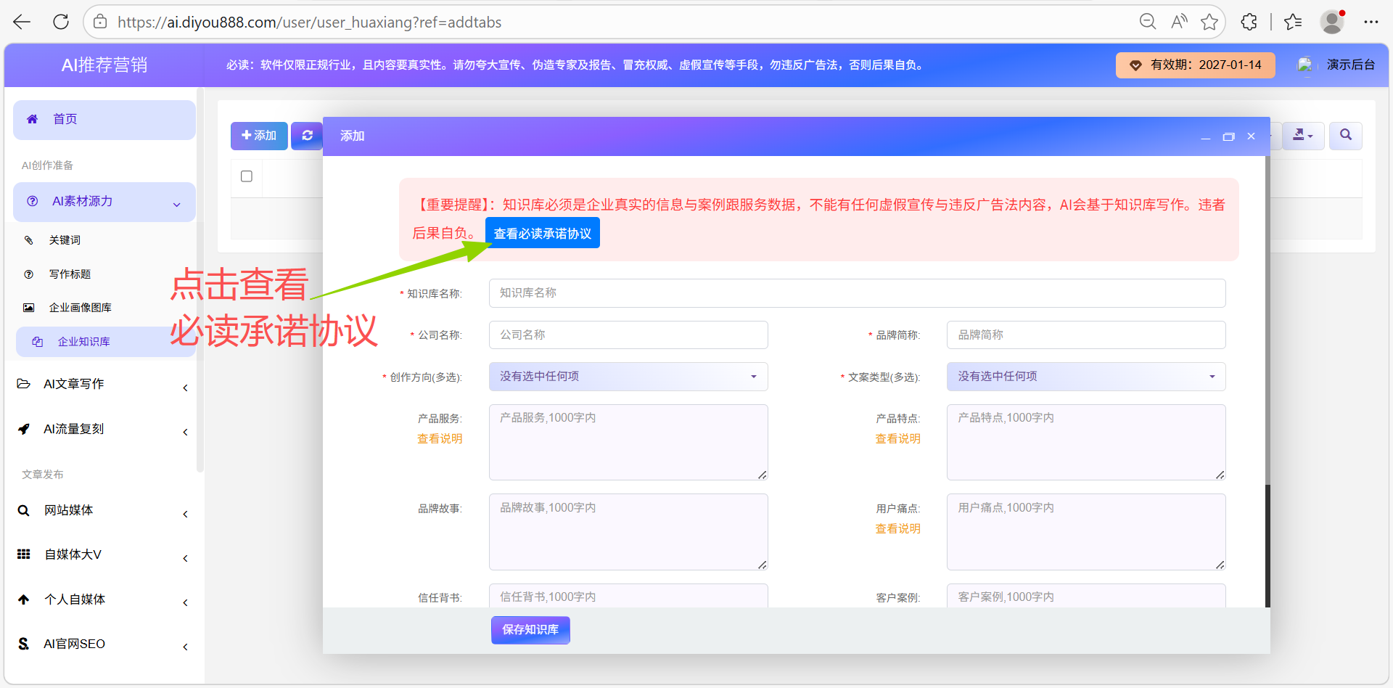Add page to favorites with star icon

(1209, 22)
